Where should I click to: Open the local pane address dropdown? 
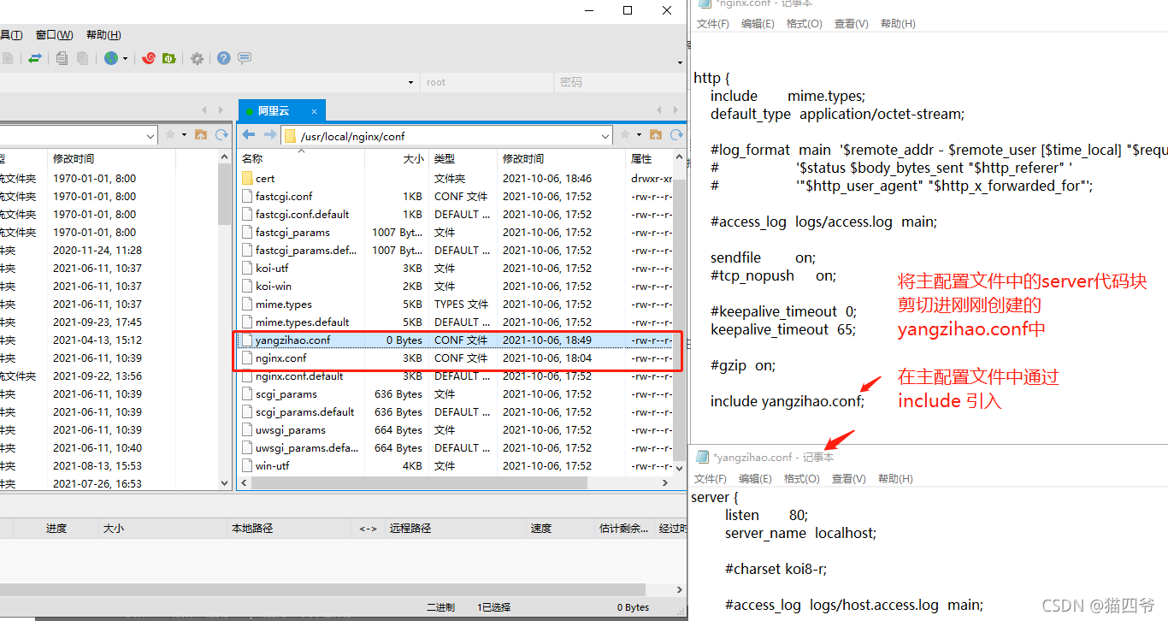click(150, 136)
